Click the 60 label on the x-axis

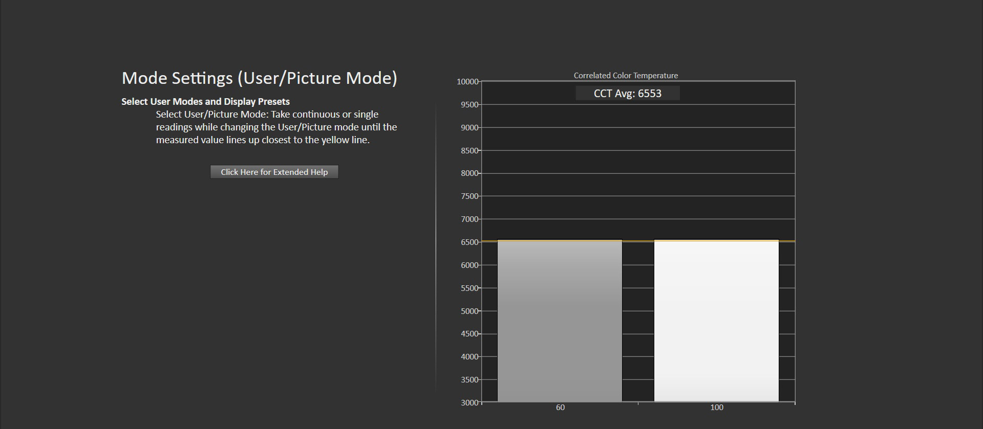coord(560,408)
